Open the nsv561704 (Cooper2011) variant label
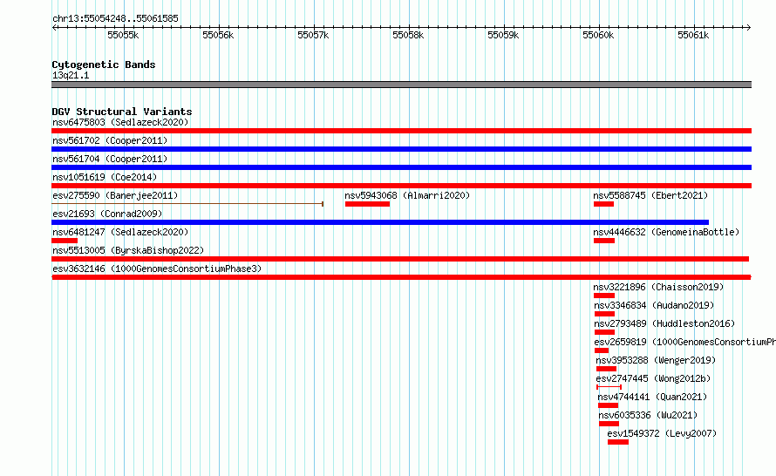The height and width of the screenshot is (476, 776). pos(110,159)
